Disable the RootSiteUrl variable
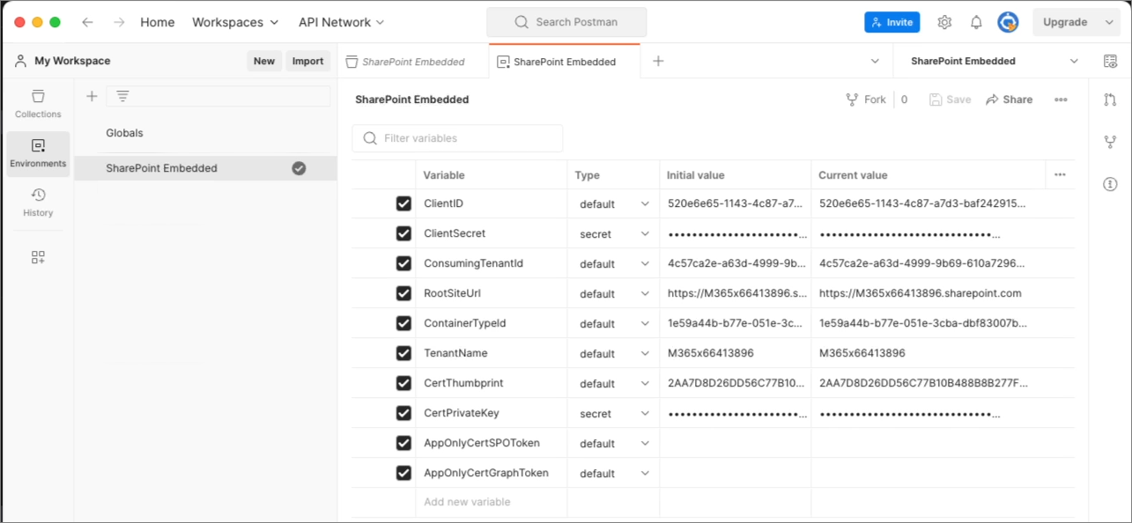1132x523 pixels. click(x=403, y=292)
